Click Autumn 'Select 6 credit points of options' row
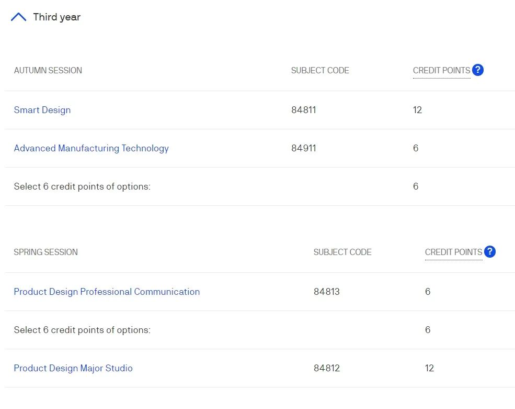 259,186
